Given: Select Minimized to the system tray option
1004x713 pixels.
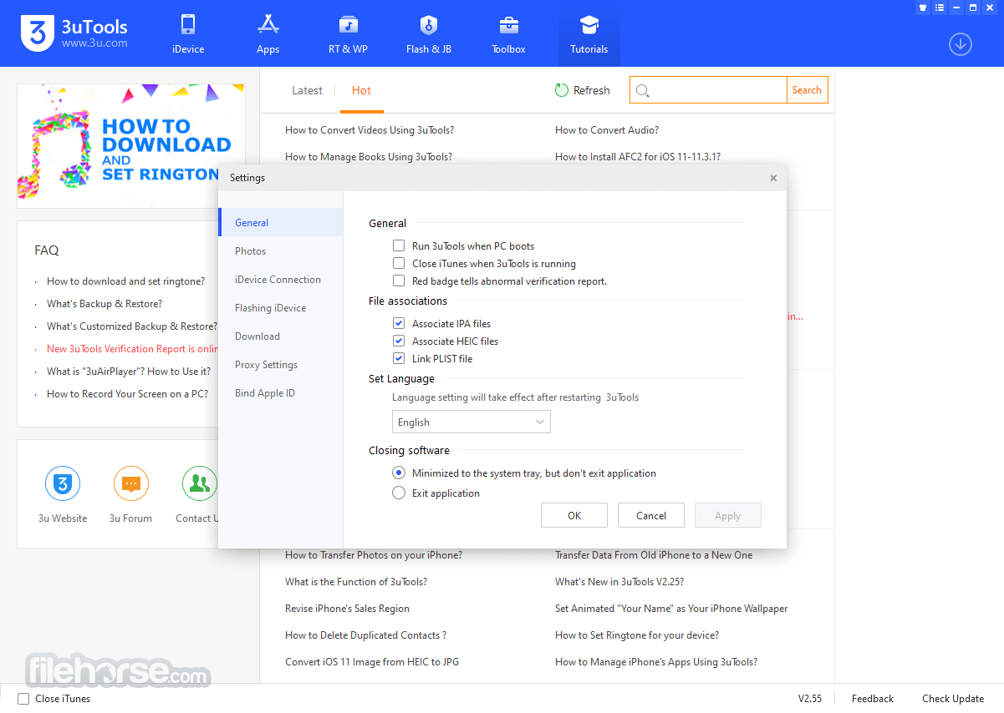Looking at the screenshot, I should coord(399,473).
